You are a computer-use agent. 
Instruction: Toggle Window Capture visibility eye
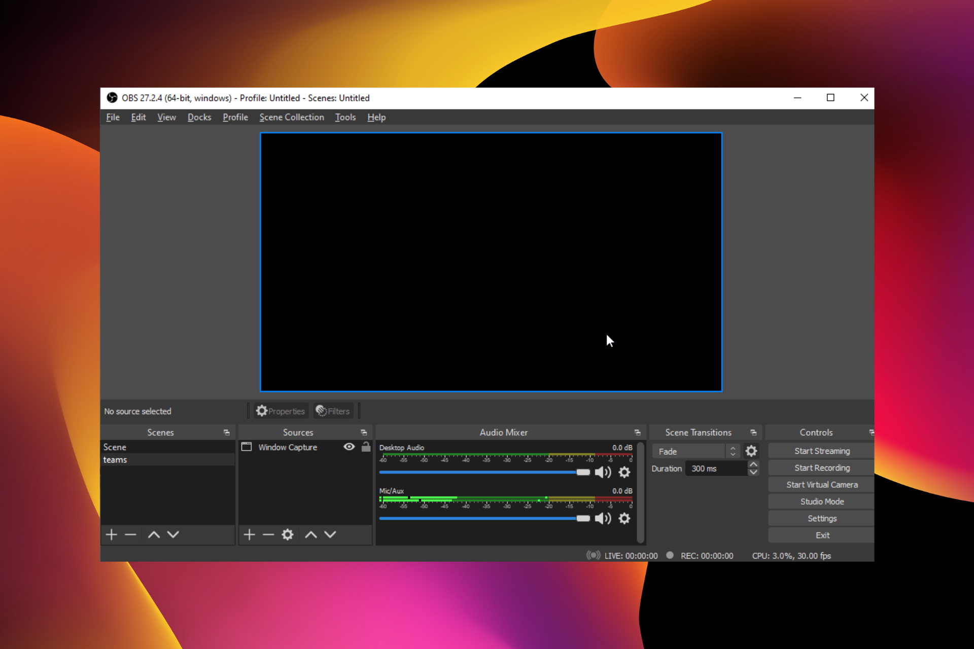(x=349, y=447)
